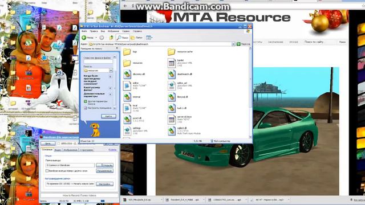Image resolution: width=365 pixels, height=205 pixels.
Task: Select the dbconmy.dll file icon
Action: point(127,75)
